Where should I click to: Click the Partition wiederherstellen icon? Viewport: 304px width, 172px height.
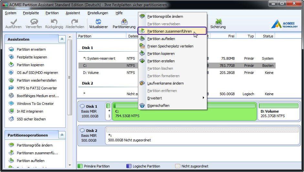click(x=11, y=80)
